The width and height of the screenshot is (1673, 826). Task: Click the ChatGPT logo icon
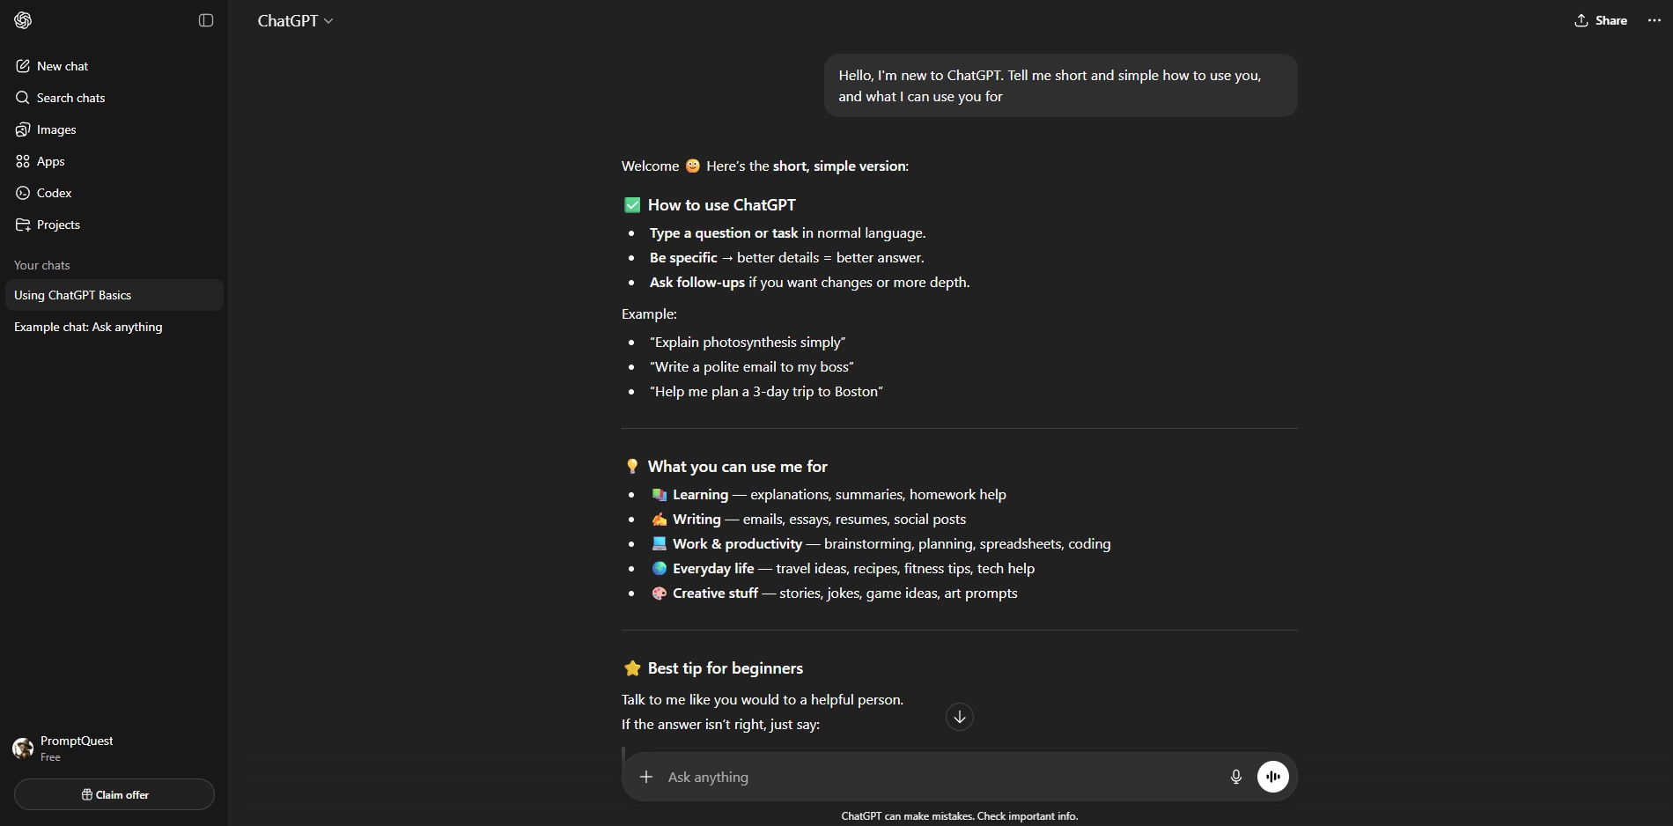click(23, 20)
